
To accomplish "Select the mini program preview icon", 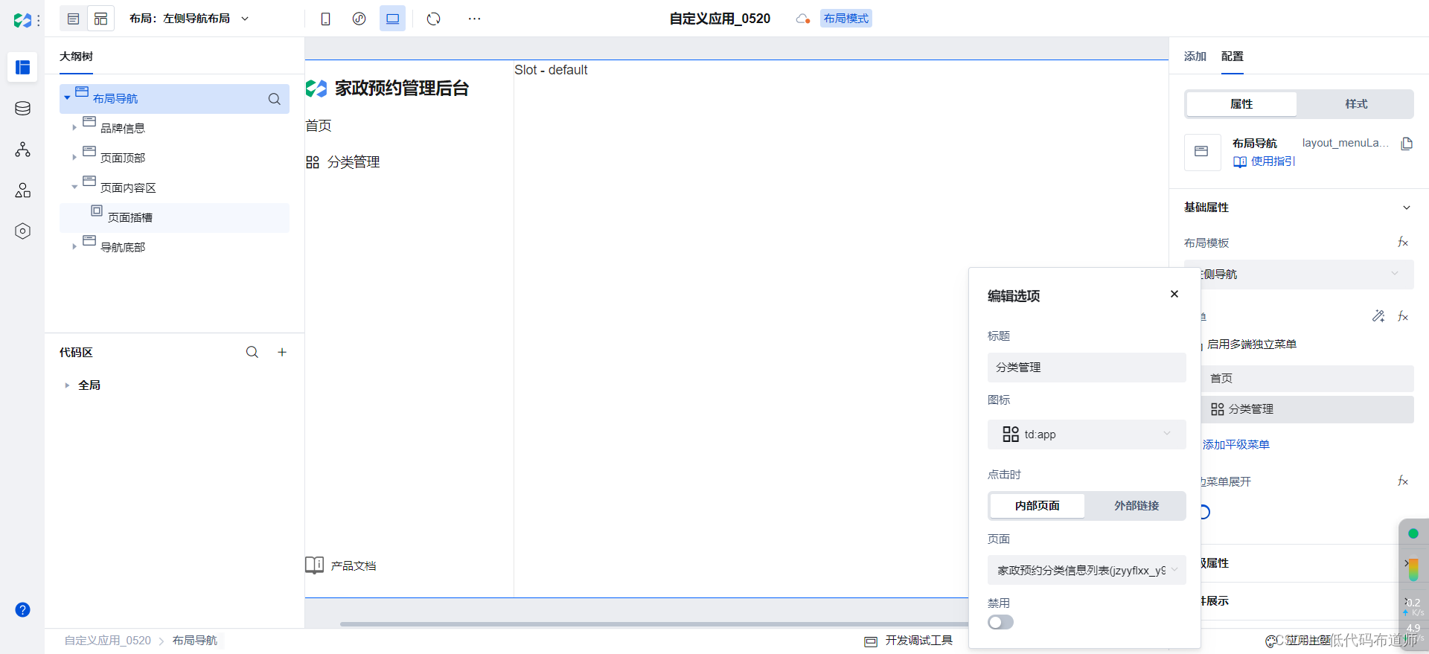I will pyautogui.click(x=359, y=19).
